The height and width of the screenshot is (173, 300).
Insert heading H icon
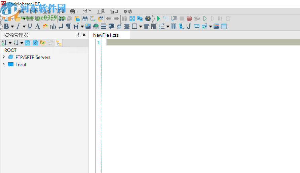(x=76, y=26)
